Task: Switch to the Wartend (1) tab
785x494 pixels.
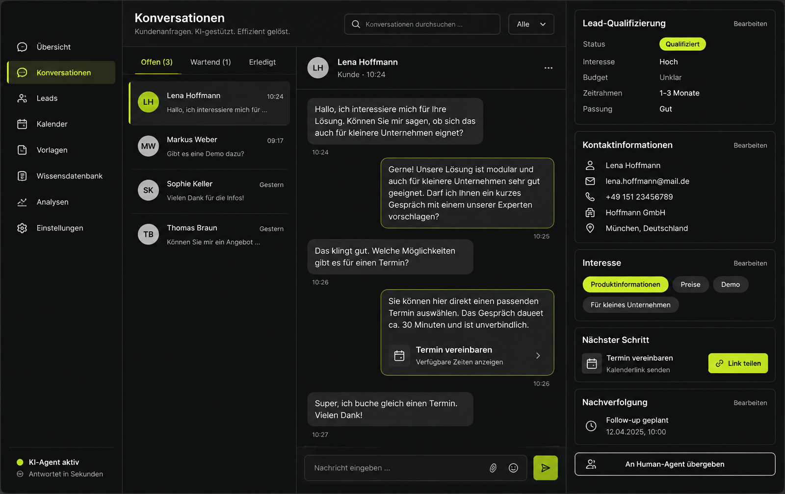Action: pyautogui.click(x=210, y=62)
